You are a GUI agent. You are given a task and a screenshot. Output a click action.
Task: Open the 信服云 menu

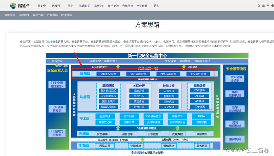point(56,6)
